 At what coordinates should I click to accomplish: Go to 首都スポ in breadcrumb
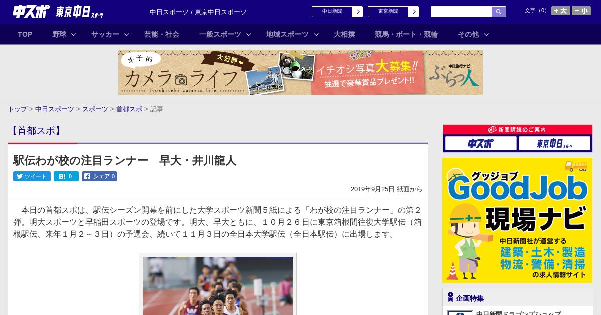pyautogui.click(x=129, y=109)
